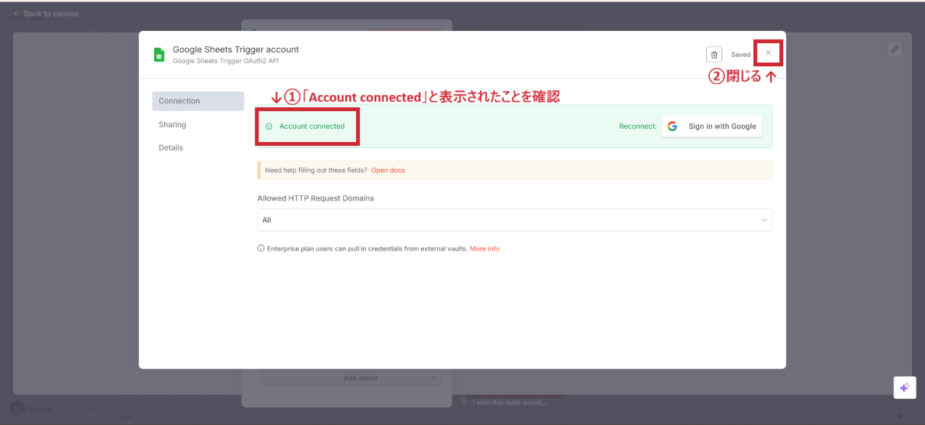Click the info icon beside Enterprise plan note
925x425 pixels.
(x=261, y=249)
